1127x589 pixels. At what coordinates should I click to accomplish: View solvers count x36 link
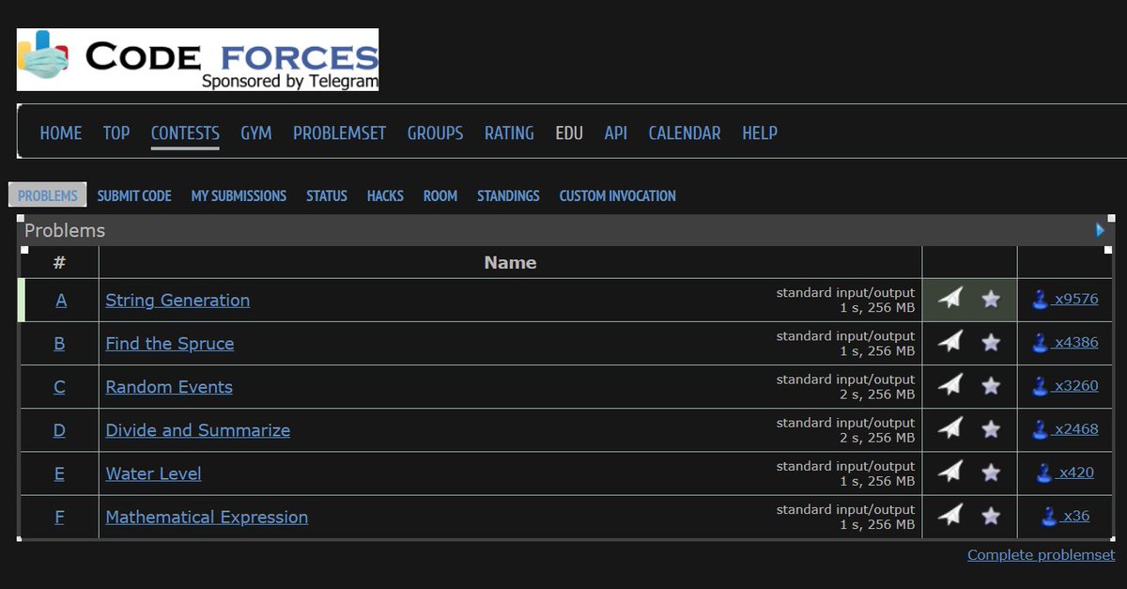[1076, 516]
